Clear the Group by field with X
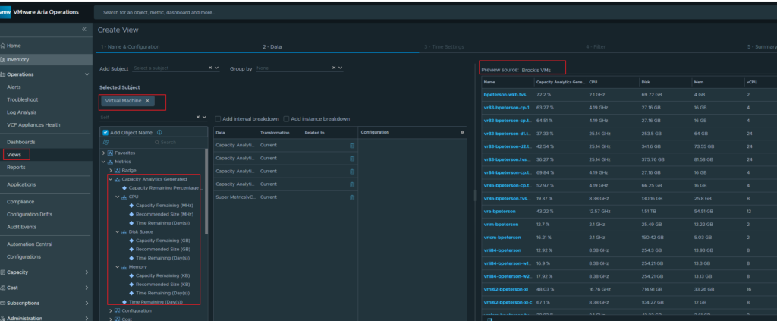This screenshot has width=777, height=321. (x=334, y=68)
